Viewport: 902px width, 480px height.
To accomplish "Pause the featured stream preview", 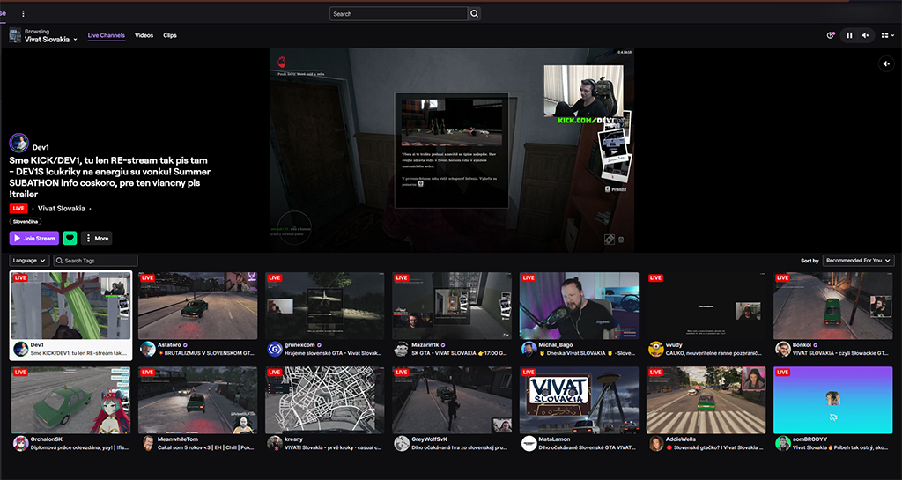I will 849,35.
